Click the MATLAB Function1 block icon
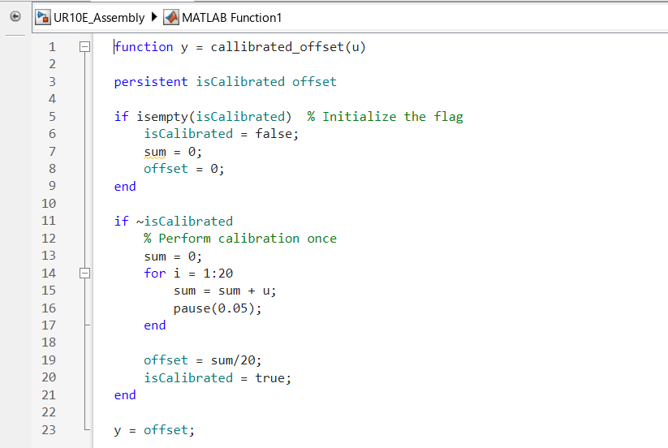Image resolution: width=668 pixels, height=448 pixels. (x=171, y=18)
